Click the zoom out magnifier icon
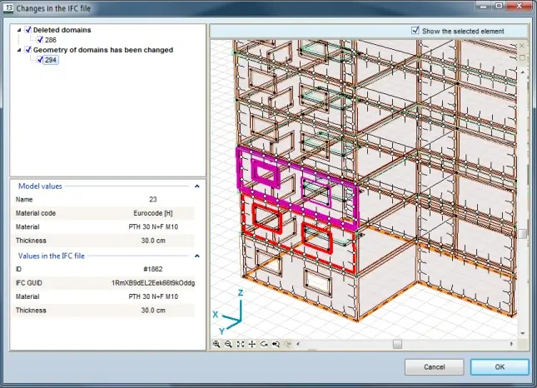 point(228,343)
